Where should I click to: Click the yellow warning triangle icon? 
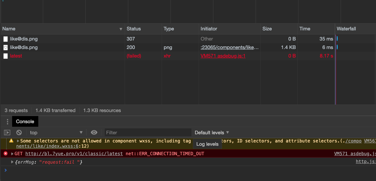coord(11,140)
